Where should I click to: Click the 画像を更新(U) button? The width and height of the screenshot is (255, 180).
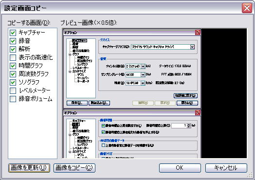[29, 168]
